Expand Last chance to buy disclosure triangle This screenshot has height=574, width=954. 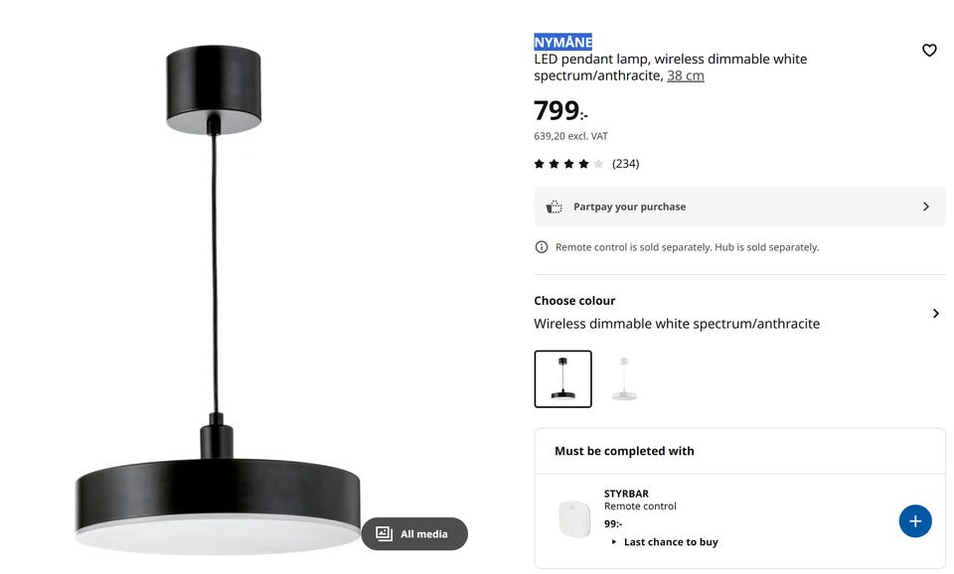tap(614, 542)
